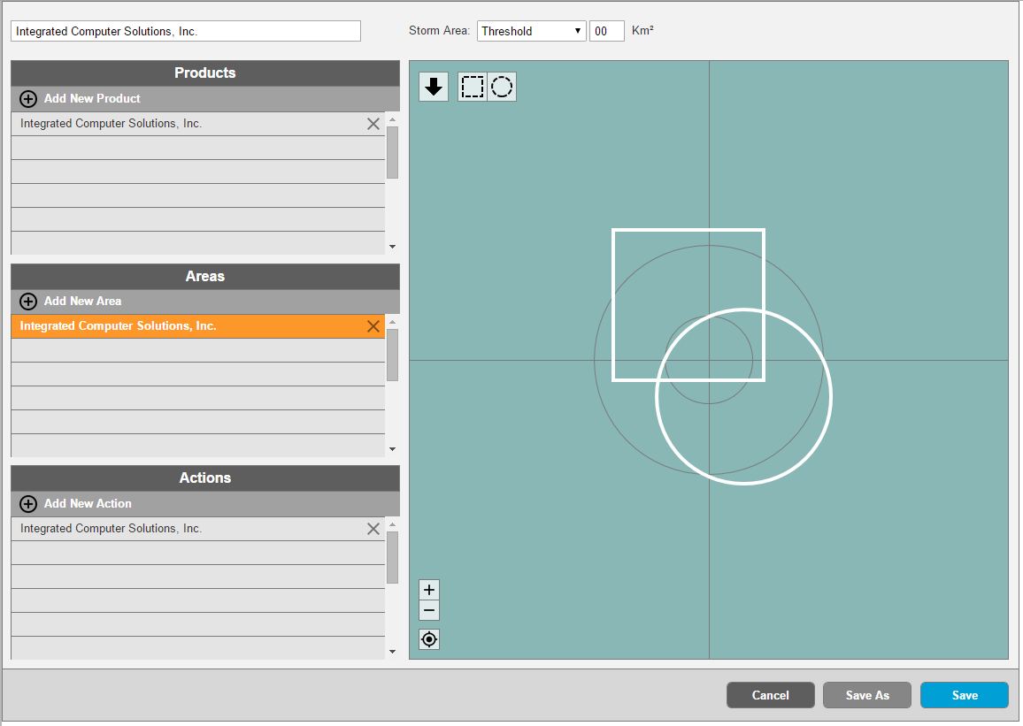Click Actions list scrollbar thumb
Image resolution: width=1023 pixels, height=726 pixels.
(392, 558)
